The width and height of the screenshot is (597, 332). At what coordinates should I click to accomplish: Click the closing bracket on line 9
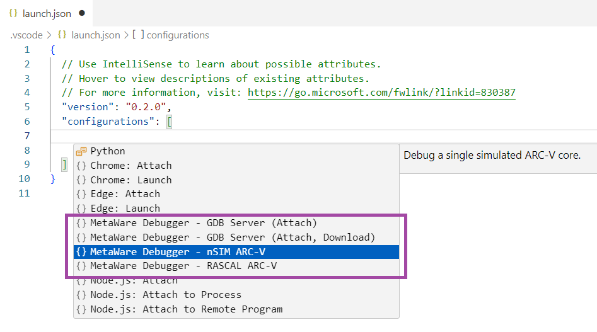click(64, 165)
